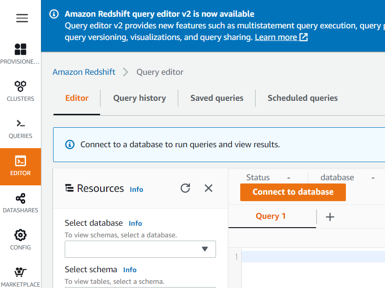Open Info link next to Select schema
385x288 pixels.
(x=130, y=270)
